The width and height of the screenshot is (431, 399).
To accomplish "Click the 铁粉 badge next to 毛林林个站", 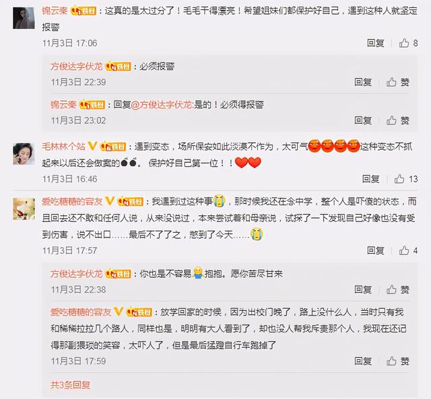I will click(113, 147).
